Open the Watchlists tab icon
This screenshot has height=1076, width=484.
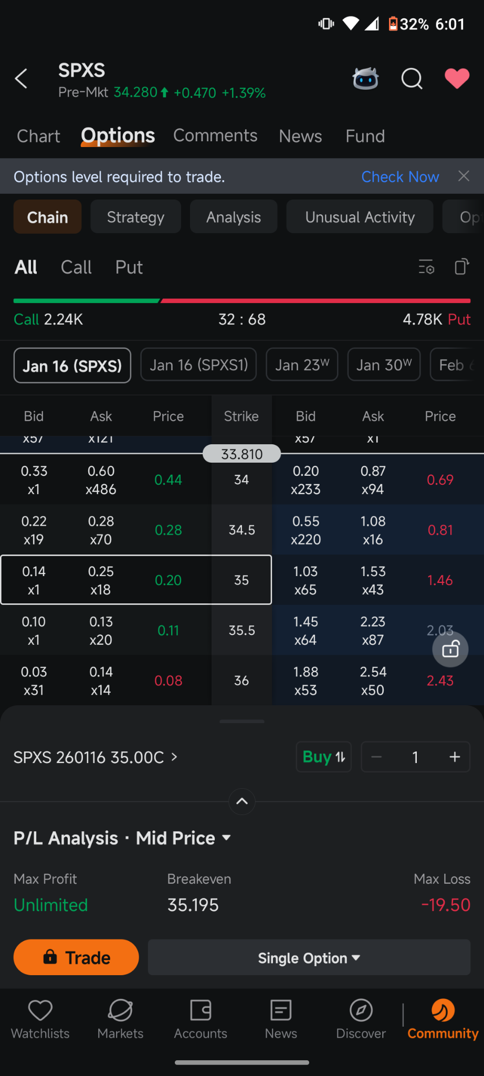(x=40, y=1010)
